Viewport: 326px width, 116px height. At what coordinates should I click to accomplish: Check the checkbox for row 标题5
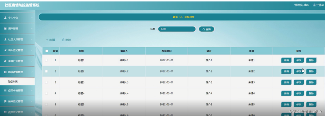pyautogui.click(x=47, y=104)
